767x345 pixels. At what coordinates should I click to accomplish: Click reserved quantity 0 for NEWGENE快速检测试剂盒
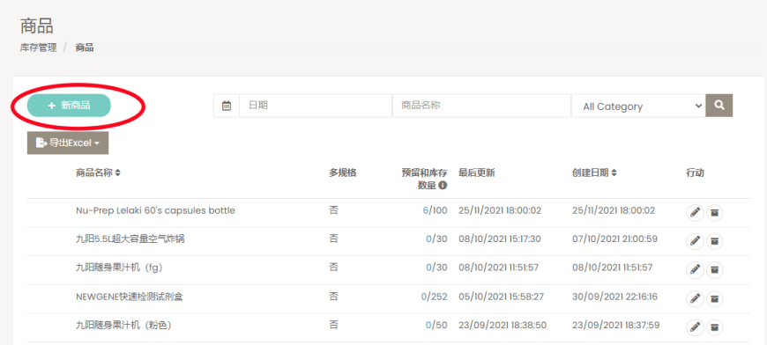[x=424, y=297]
